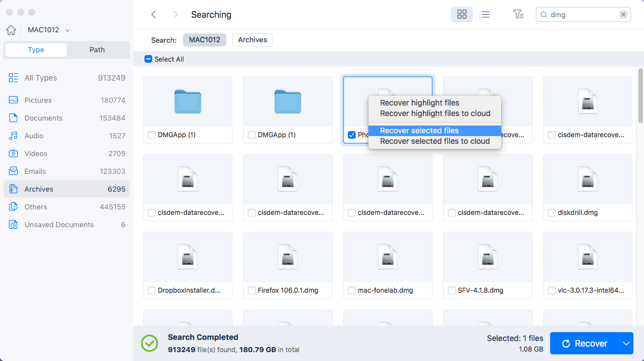The height and width of the screenshot is (361, 644).
Task: Expand the Recover button dropdown arrow
Action: pos(626,343)
